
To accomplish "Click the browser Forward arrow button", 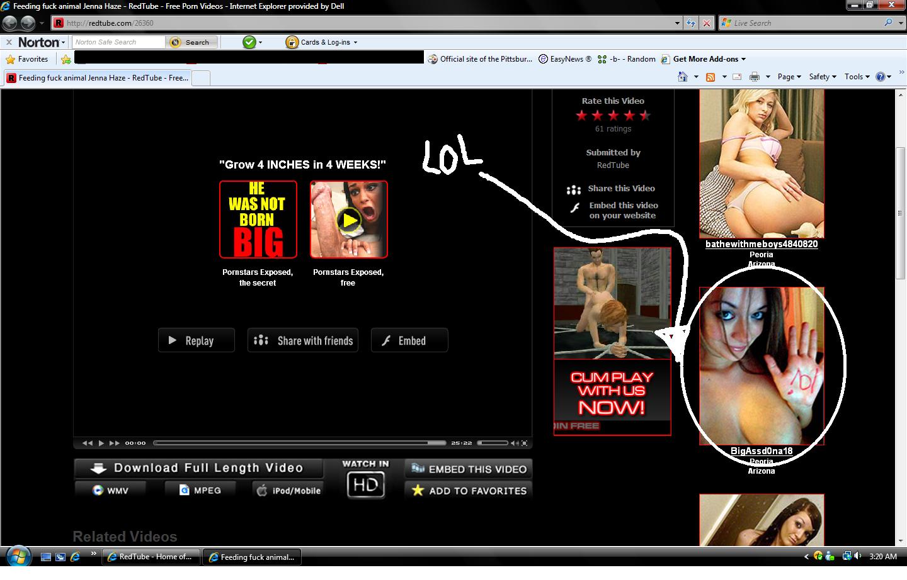I will click(x=27, y=23).
